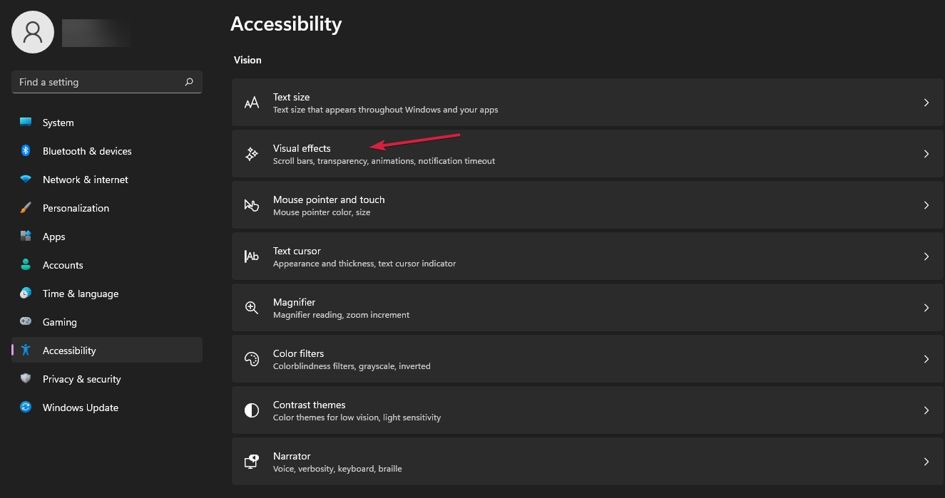Click the Windows Update icon in sidebar
Viewport: 945px width, 498px height.
(26, 407)
